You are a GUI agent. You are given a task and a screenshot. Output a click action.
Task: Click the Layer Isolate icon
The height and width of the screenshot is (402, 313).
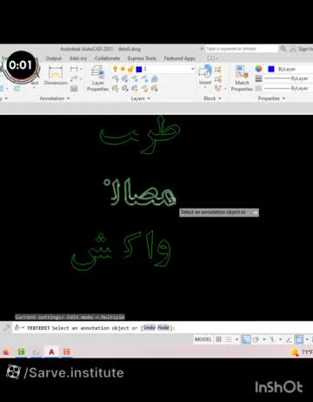[x=125, y=78]
